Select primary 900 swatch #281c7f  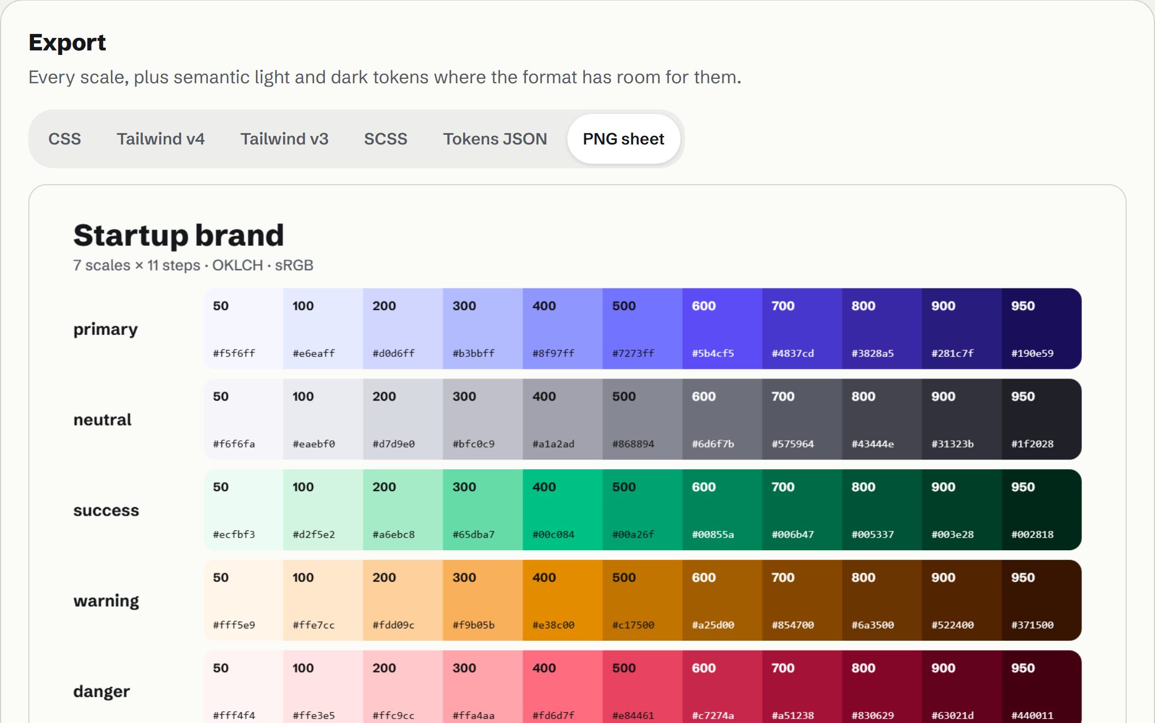[962, 329]
